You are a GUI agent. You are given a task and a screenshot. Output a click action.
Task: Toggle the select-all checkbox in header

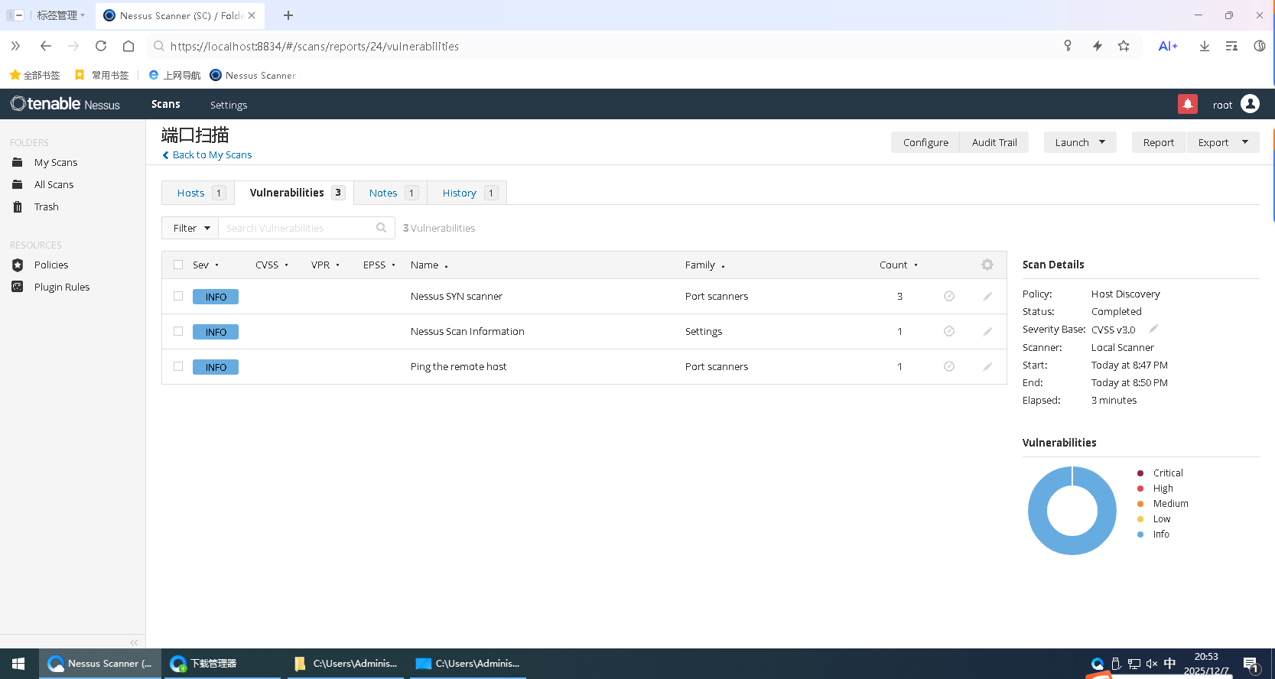tap(178, 265)
